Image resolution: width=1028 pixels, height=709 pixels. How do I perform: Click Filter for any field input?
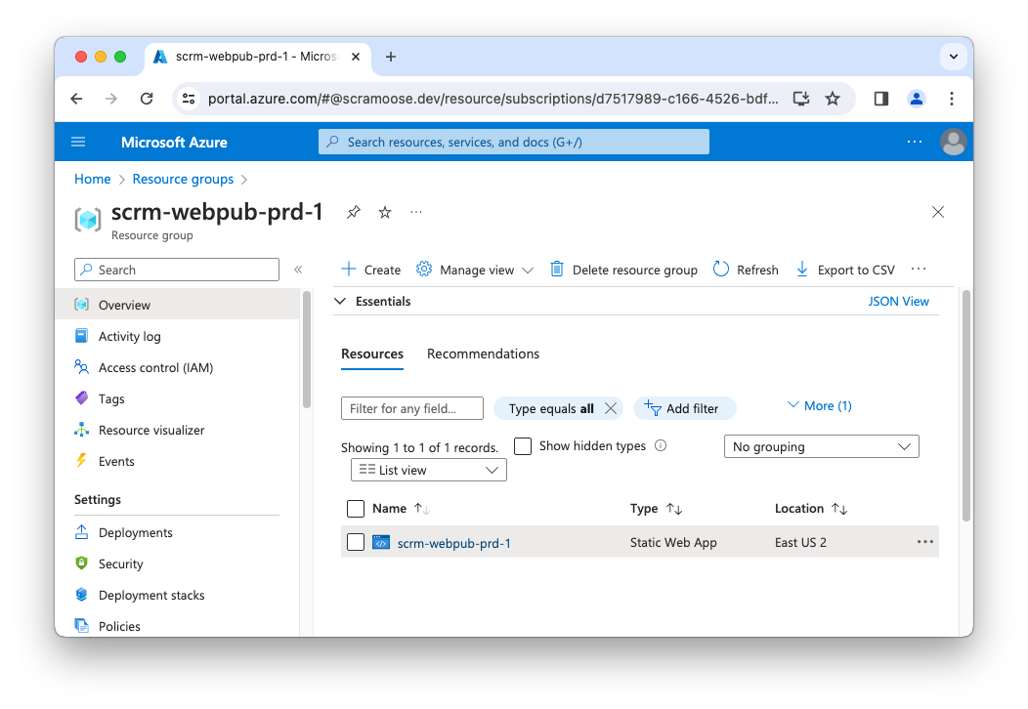click(x=412, y=408)
